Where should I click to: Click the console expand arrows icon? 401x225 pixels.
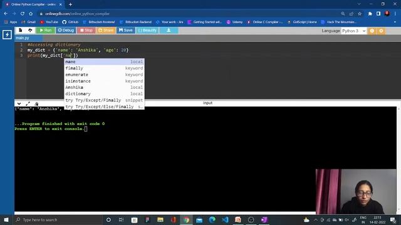pos(28,104)
